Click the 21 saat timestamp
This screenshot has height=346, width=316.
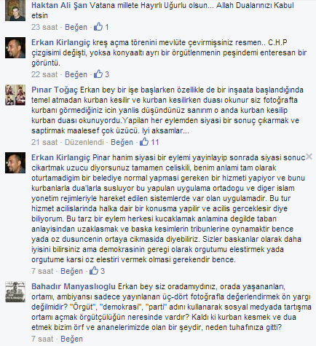coord(44,142)
